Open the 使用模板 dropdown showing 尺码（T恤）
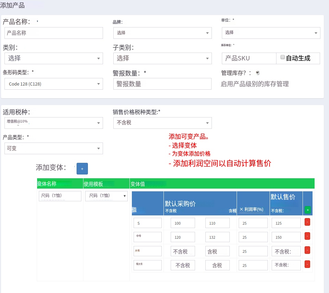 coord(106,196)
